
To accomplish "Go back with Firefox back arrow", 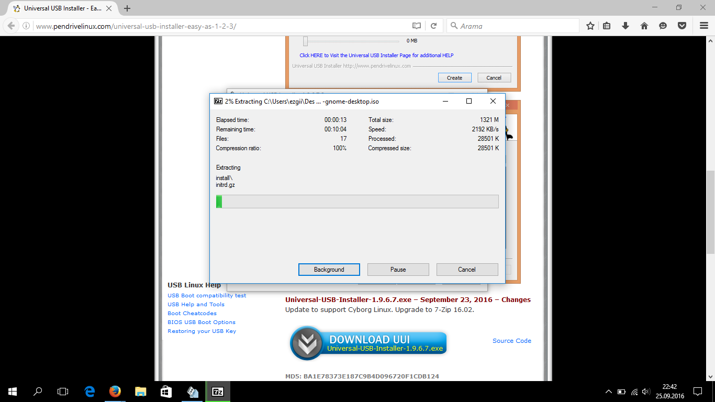I will point(11,26).
